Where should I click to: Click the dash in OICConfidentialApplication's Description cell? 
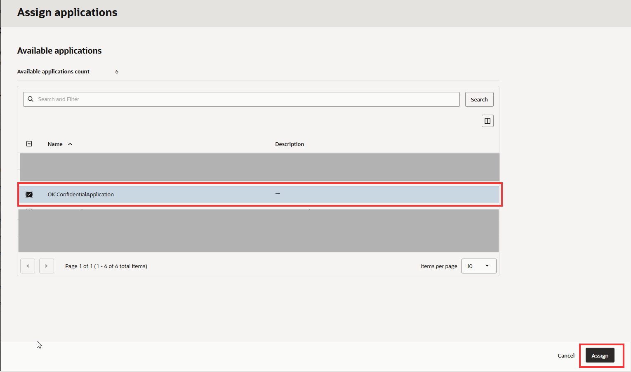point(278,194)
